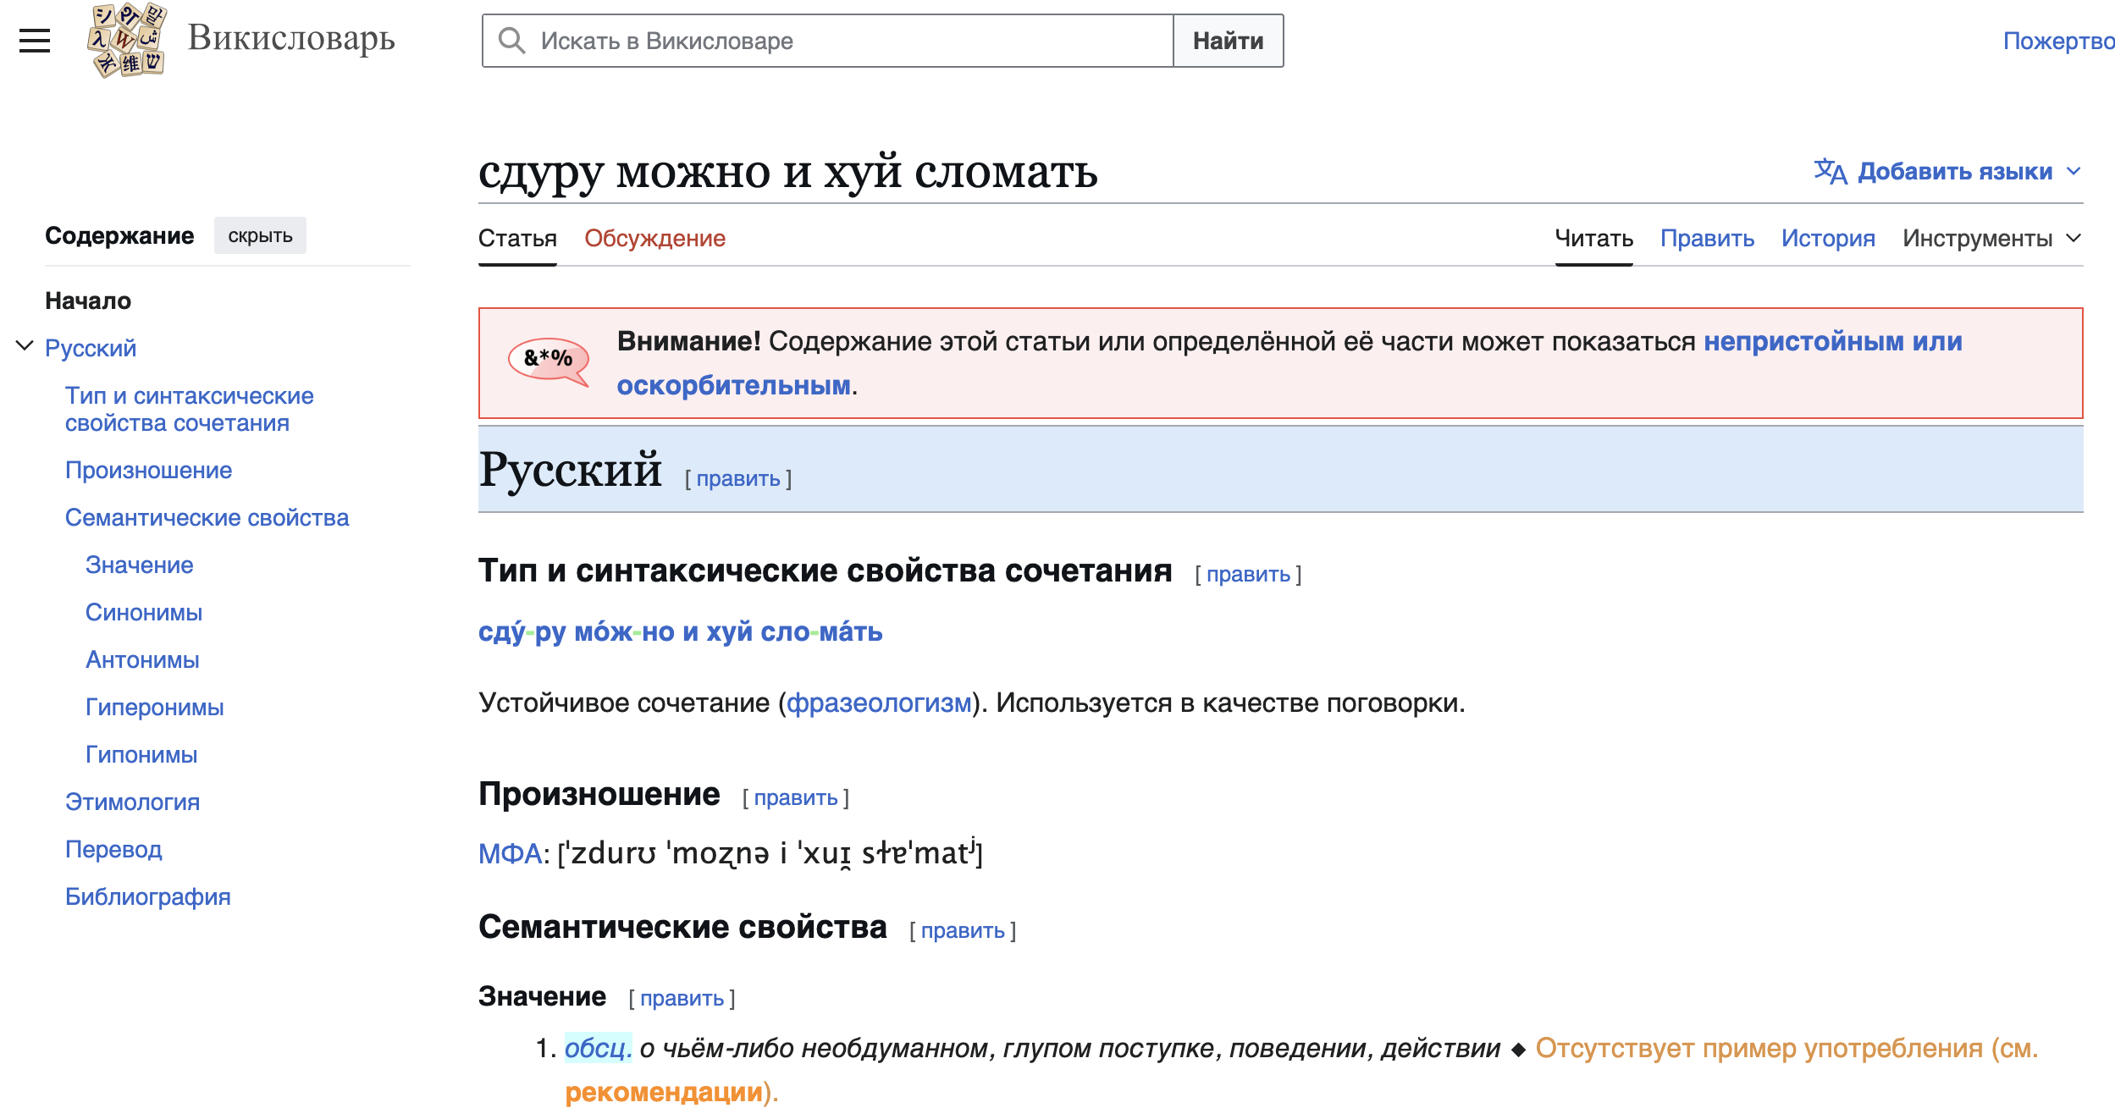Open the hamburger main menu
The image size is (2115, 1119).
[x=35, y=40]
